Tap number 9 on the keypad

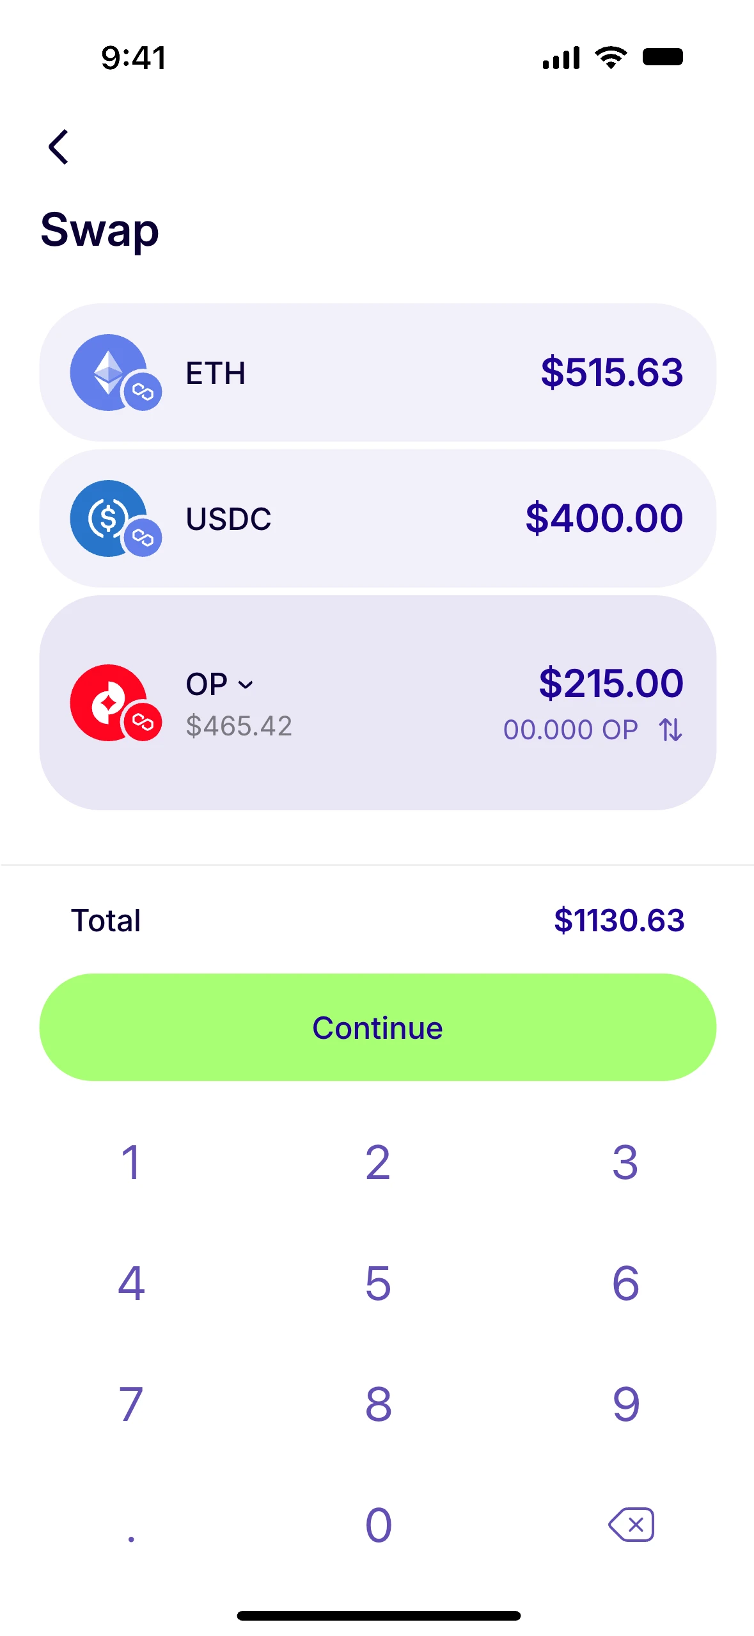click(625, 1404)
